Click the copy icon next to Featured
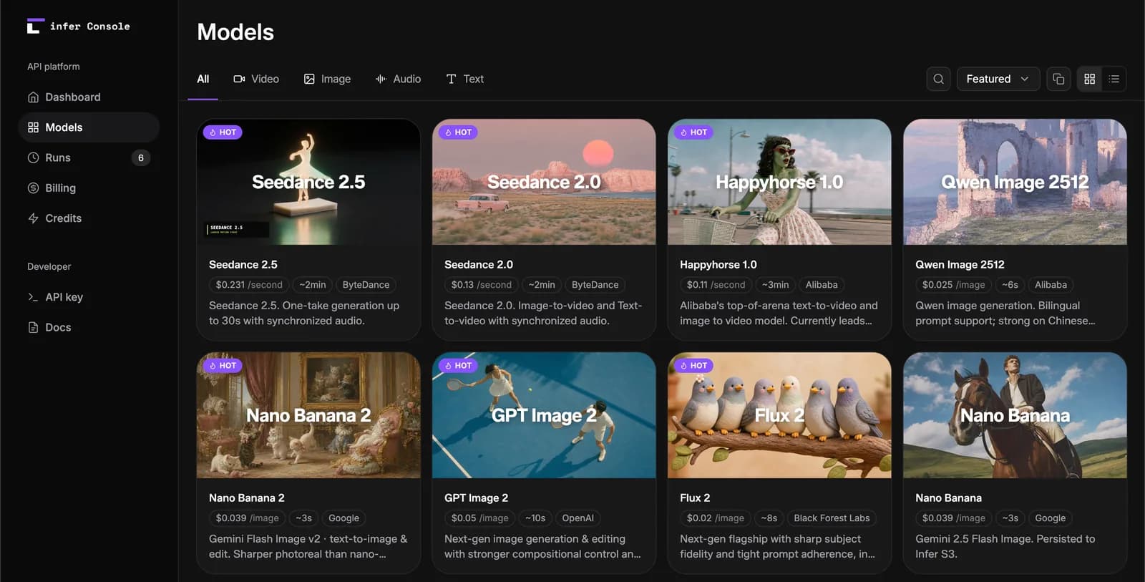 tap(1058, 79)
